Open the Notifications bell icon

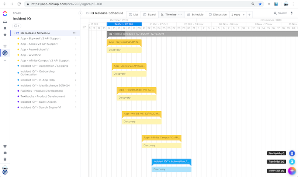point(5,28)
